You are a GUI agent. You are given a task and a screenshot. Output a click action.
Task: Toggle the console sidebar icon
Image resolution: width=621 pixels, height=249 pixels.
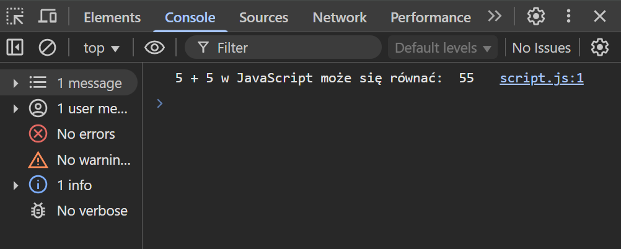[15, 48]
